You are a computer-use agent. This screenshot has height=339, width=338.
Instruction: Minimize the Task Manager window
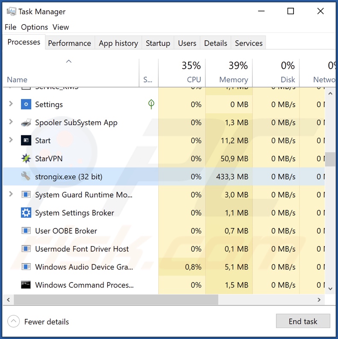point(261,11)
